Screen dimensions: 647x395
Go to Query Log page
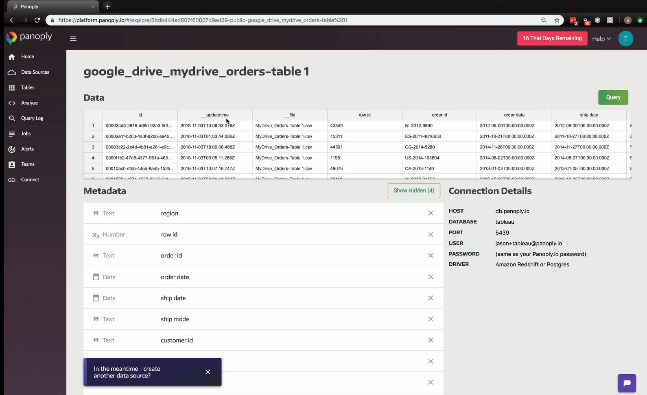pos(32,118)
